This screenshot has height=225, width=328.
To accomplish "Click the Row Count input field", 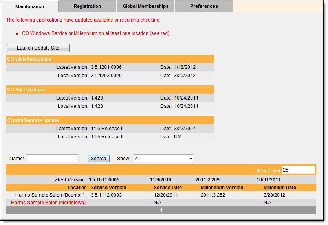I will coord(298,170).
